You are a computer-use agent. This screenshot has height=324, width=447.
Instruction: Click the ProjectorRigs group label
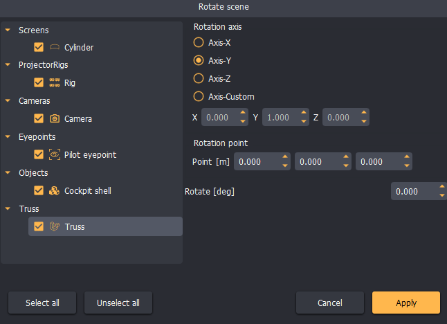pos(44,65)
